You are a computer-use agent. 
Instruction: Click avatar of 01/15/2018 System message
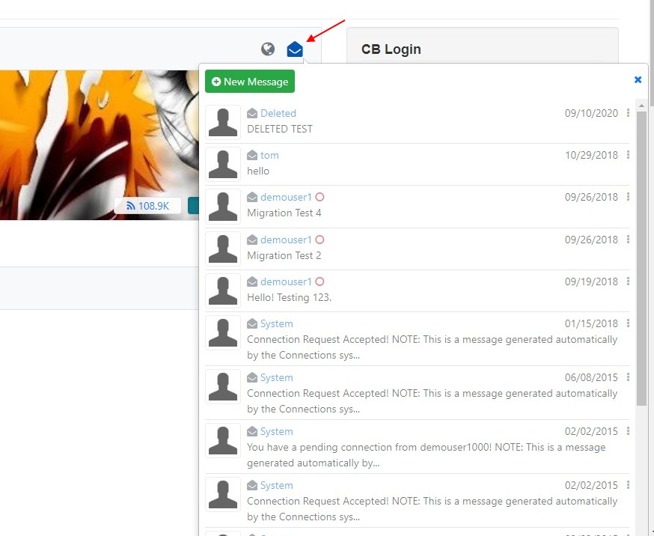pyautogui.click(x=223, y=332)
